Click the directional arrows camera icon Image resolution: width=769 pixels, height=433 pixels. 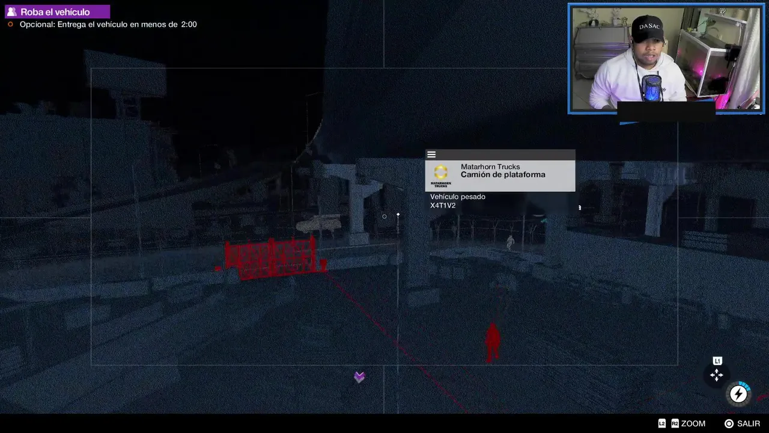717,375
